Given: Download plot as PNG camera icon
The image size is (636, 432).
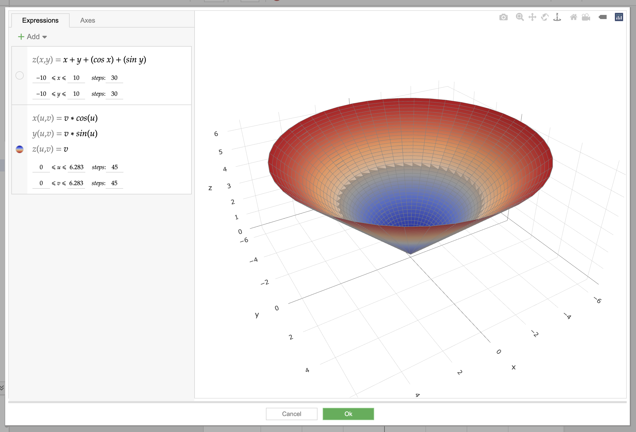Looking at the screenshot, I should pos(503,17).
